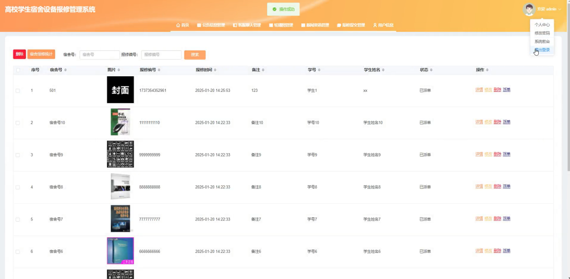Screen dimensions: 570x279
Task: Click 派单 for dormitory 501 row
Action: [x=507, y=90]
